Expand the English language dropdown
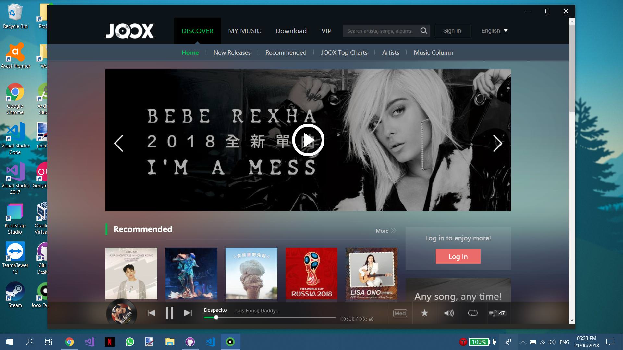Viewport: 623px width, 350px height. coord(494,31)
